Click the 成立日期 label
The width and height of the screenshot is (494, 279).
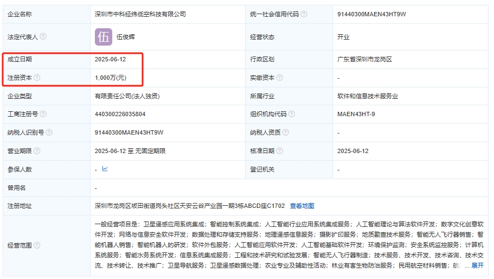20,59
